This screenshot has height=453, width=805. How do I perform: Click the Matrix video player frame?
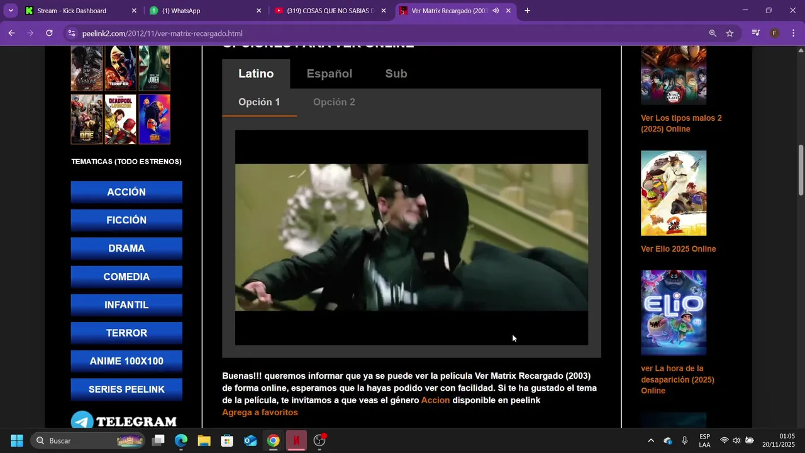[x=411, y=237]
